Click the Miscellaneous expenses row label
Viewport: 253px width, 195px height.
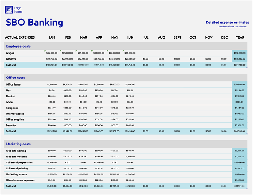click(20, 180)
